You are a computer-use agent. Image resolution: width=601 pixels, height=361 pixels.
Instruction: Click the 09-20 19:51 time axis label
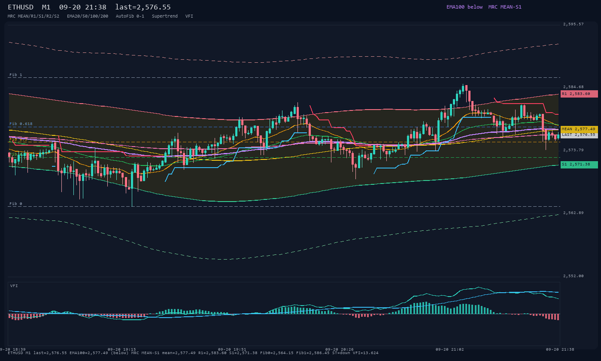click(x=232, y=349)
